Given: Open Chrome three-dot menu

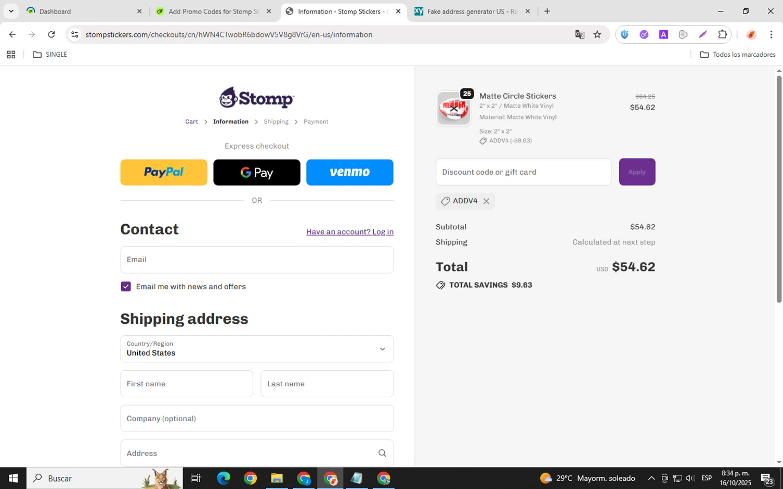Looking at the screenshot, I should pos(771,34).
